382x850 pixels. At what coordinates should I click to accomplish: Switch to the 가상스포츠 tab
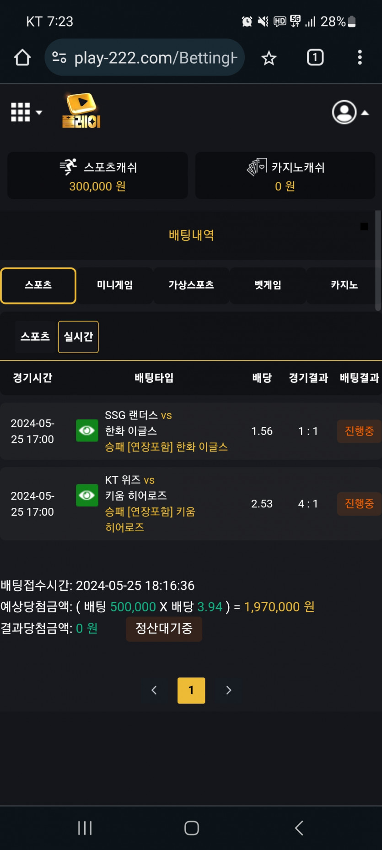tap(191, 285)
